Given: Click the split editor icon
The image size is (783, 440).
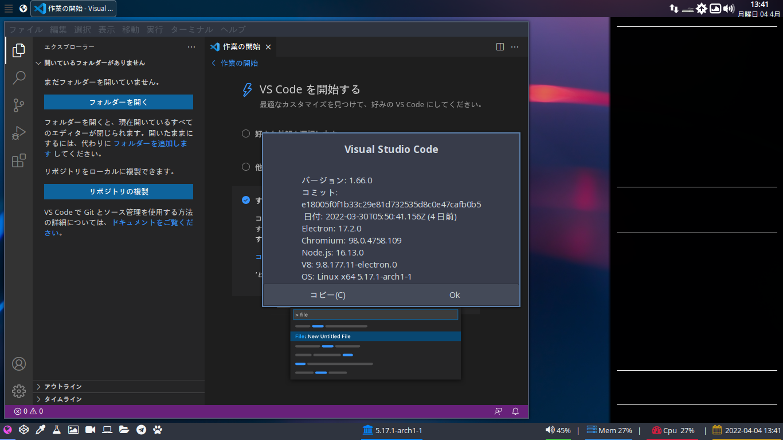Looking at the screenshot, I should [500, 47].
